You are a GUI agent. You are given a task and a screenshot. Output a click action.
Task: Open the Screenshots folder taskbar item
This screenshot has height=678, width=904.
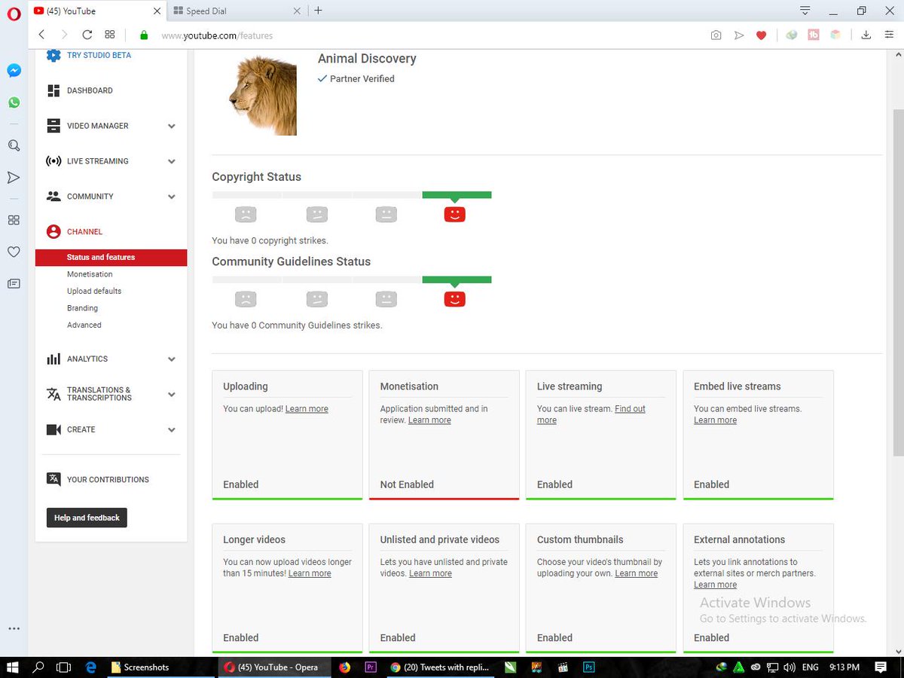point(161,667)
